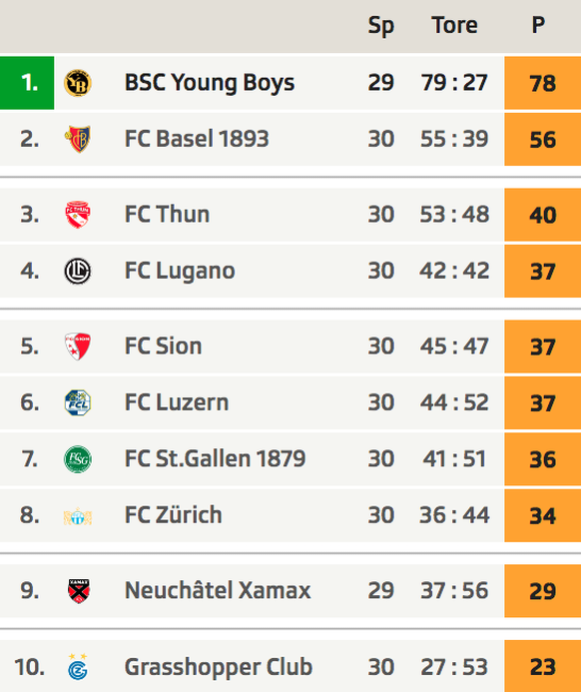Screen dimensions: 581x692
Task: Sort by the Sp column header
Action: coord(381,26)
